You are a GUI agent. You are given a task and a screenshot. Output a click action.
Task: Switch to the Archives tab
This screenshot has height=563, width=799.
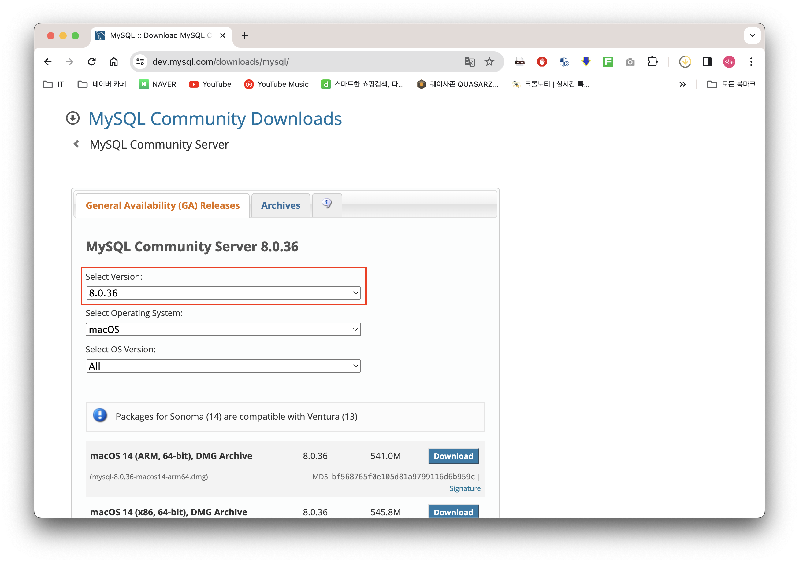tap(281, 205)
